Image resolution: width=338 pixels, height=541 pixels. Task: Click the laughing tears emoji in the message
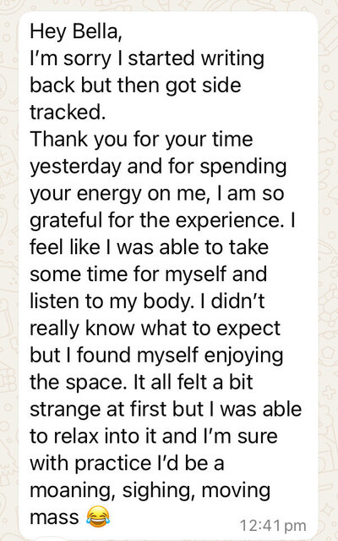click(x=98, y=516)
